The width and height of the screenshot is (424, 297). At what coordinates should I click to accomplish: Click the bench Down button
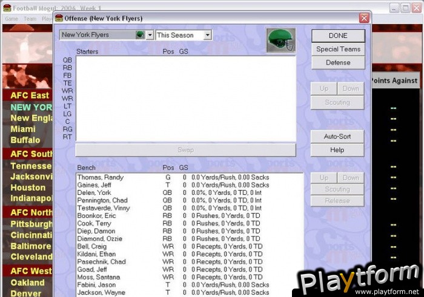coord(351,178)
